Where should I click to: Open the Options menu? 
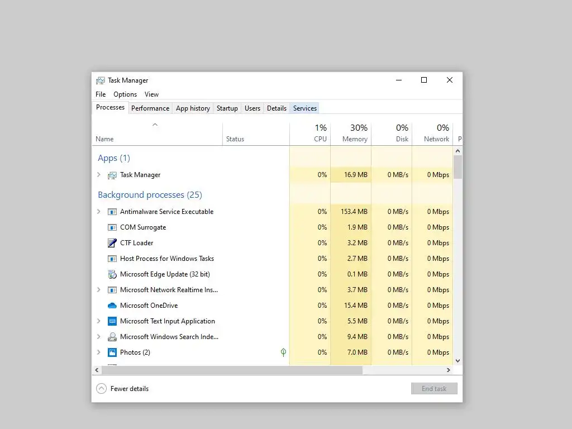pos(125,94)
